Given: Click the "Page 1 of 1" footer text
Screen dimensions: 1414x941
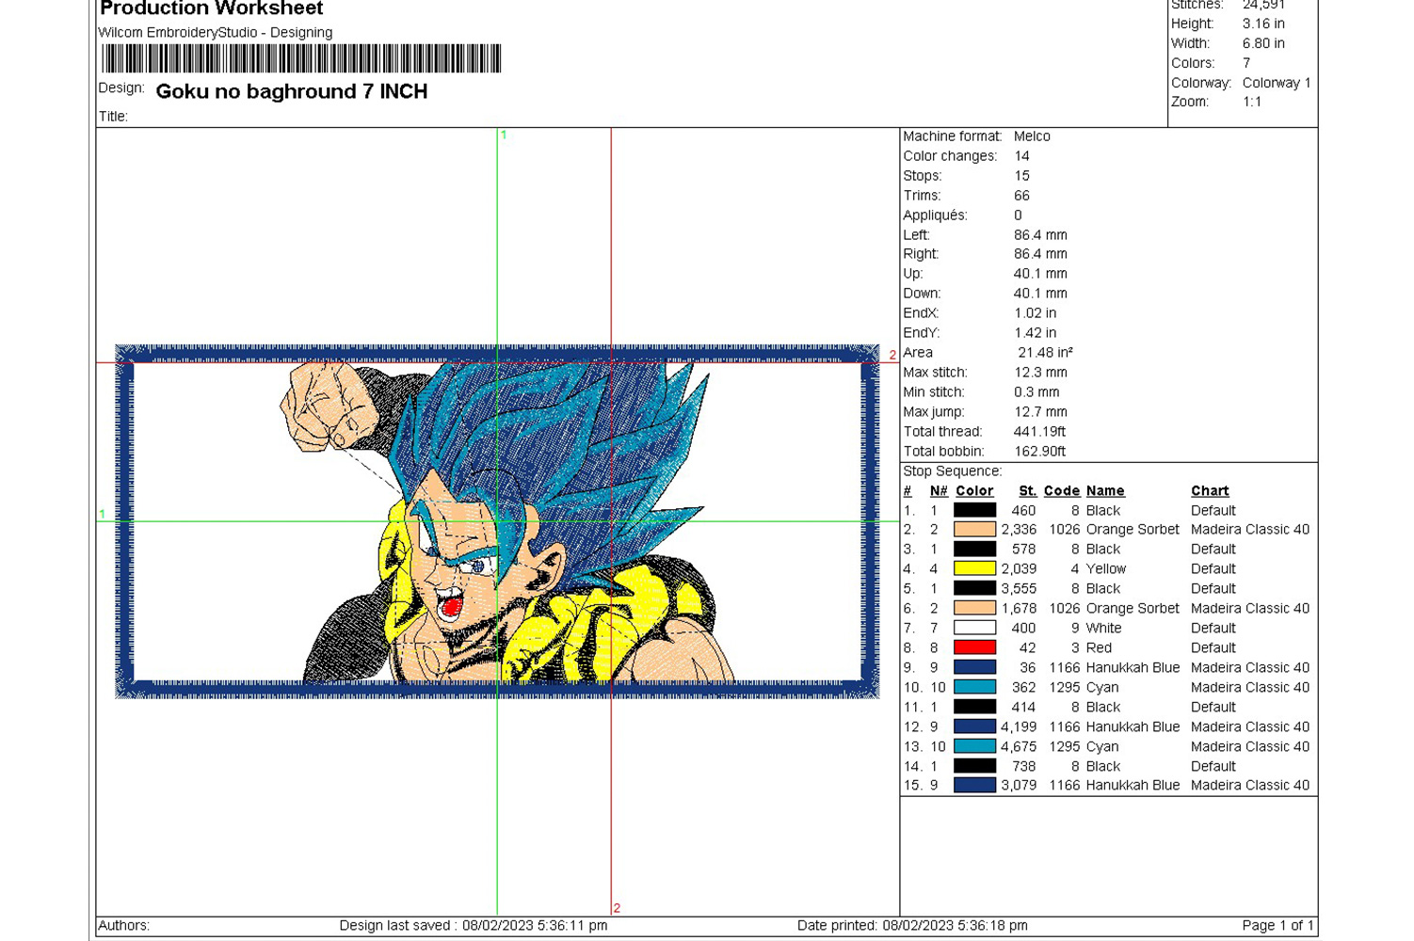Looking at the screenshot, I should pyautogui.click(x=1277, y=926).
